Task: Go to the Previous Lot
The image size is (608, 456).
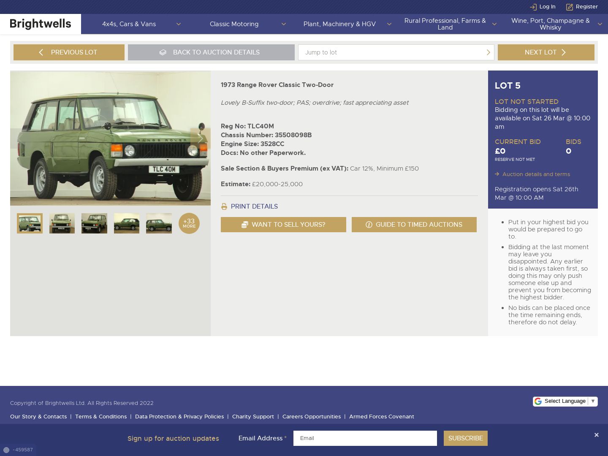Action: click(69, 52)
